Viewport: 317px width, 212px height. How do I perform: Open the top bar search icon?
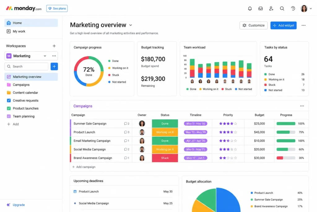282,8
